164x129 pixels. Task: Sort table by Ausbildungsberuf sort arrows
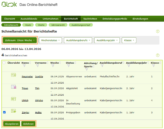click(123, 63)
